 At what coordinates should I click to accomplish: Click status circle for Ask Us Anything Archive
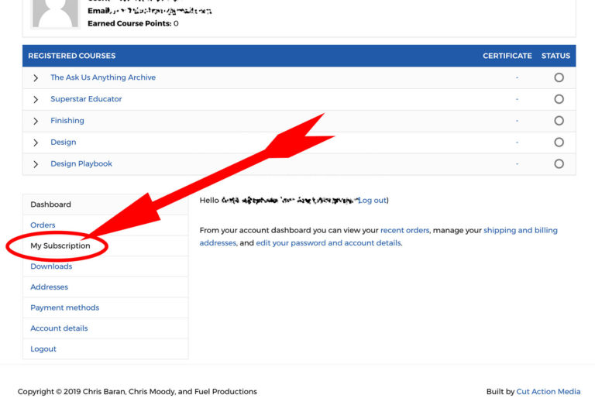pyautogui.click(x=559, y=77)
